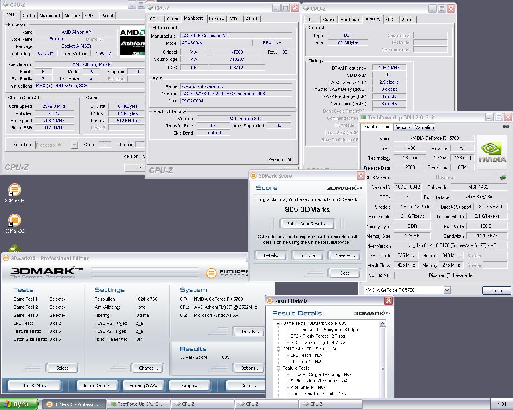Switch to TechPowerUp GPU-Z taskbar button
The height and width of the screenshot is (410, 513).
(x=138, y=404)
